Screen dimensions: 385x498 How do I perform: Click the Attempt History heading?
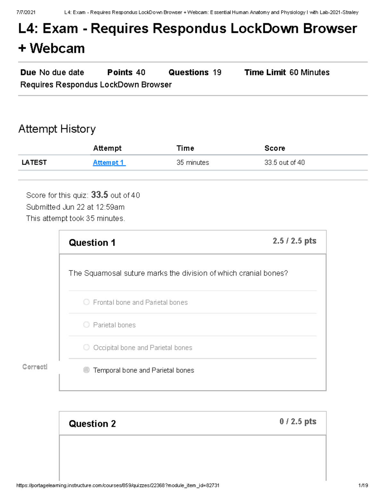click(57, 129)
